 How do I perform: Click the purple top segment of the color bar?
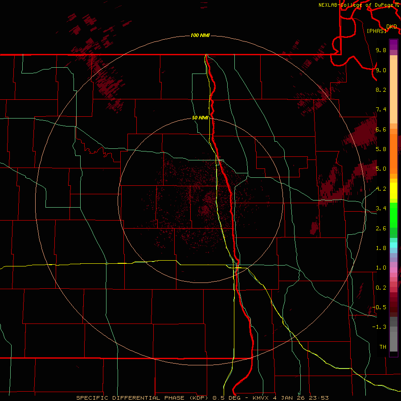[393, 45]
